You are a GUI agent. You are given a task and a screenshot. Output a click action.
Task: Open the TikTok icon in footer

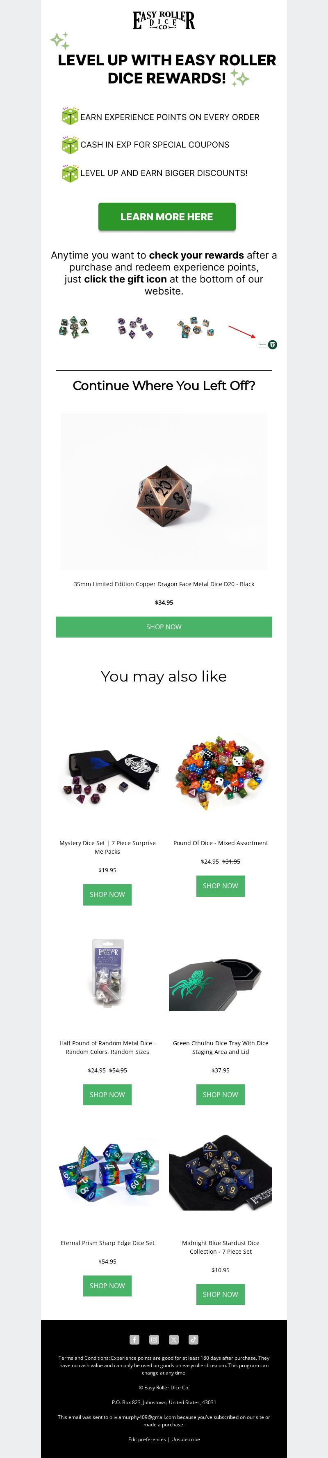coord(194,1339)
